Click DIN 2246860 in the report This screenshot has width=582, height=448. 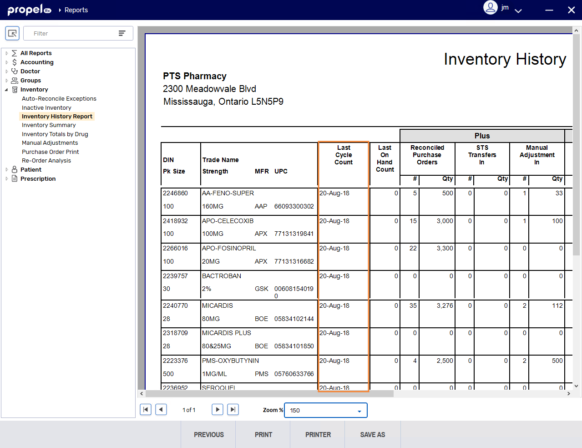pos(175,193)
